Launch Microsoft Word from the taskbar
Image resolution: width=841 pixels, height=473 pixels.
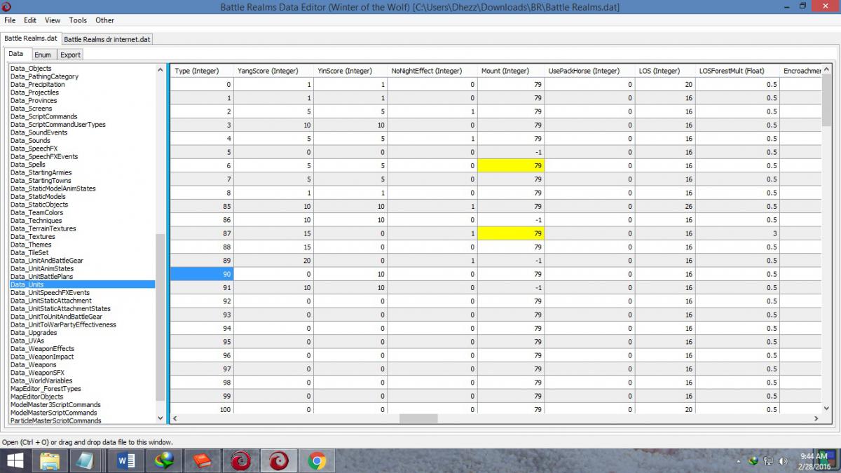click(127, 460)
